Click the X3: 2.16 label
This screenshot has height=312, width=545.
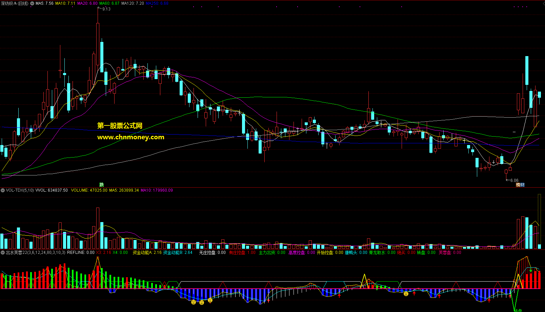103,253
